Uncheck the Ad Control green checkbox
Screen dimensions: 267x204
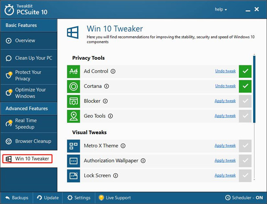click(245, 71)
